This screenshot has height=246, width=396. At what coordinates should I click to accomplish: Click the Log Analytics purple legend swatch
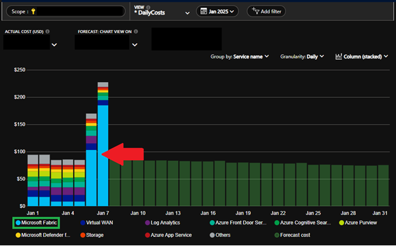[x=147, y=222]
